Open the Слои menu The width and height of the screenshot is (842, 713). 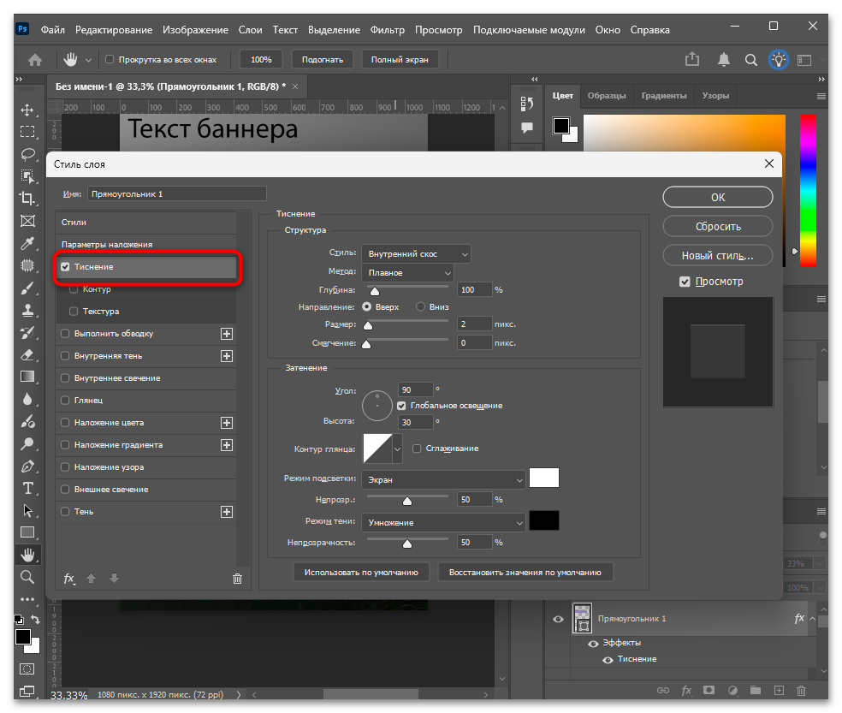[x=250, y=30]
